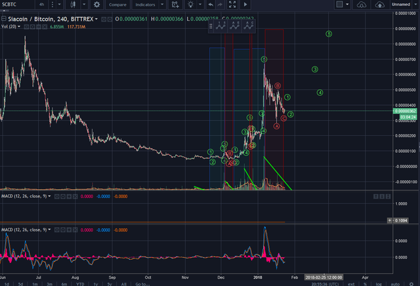Viewport: 420px width, 286px height.
Task: Click the green current price label 0.00000362
Action: click(x=405, y=111)
